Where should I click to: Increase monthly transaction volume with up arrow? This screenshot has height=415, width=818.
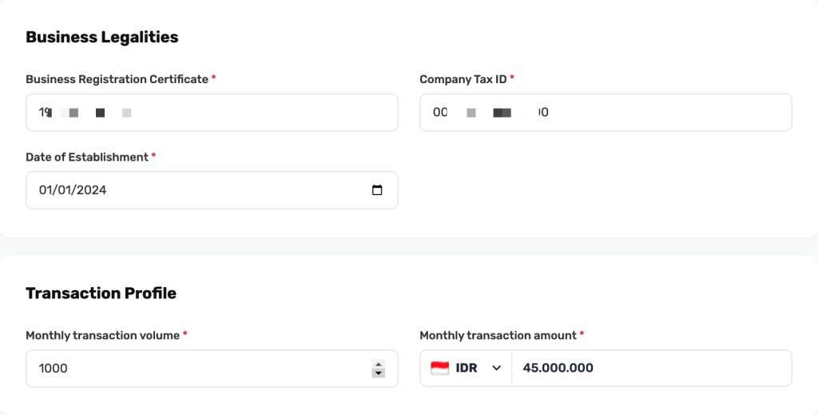click(x=378, y=364)
